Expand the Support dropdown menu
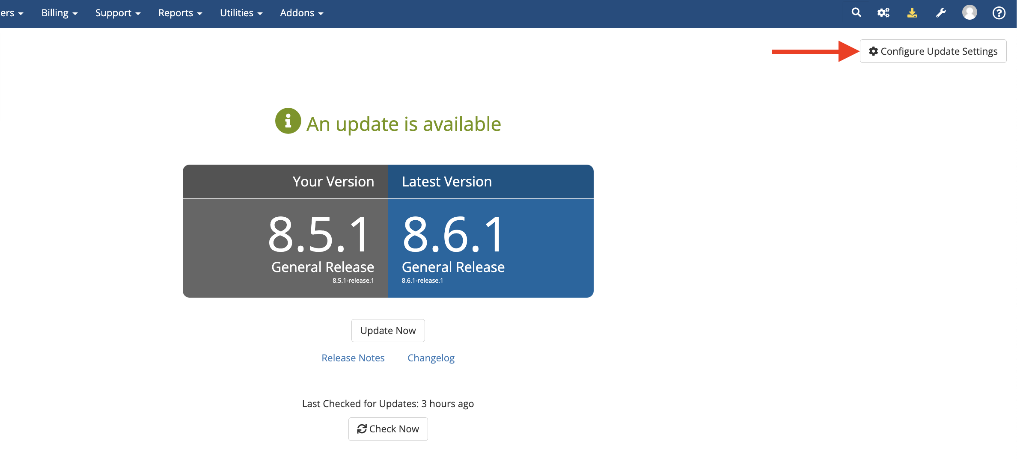1017x461 pixels. [x=118, y=13]
